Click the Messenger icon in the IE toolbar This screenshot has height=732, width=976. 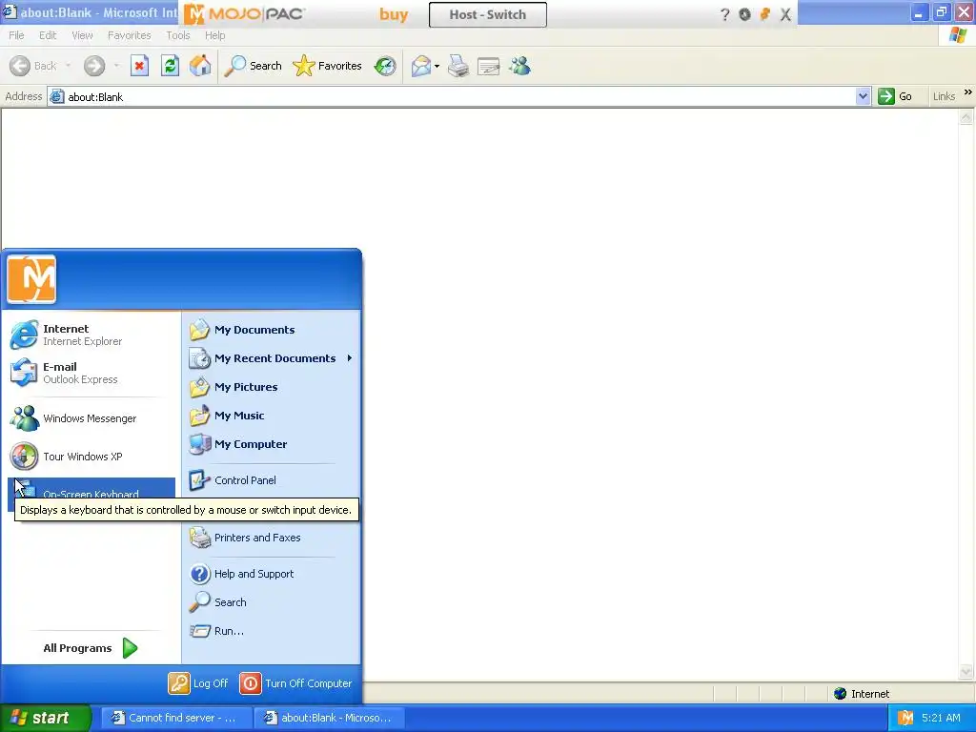point(519,66)
